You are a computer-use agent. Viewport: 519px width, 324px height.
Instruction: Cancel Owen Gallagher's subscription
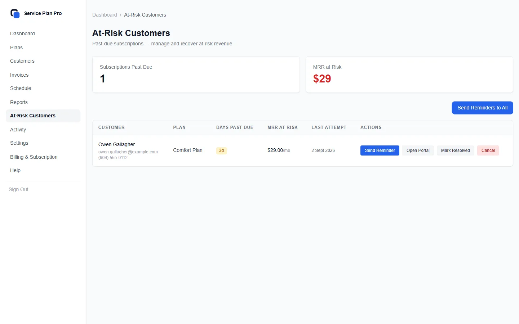(x=488, y=150)
